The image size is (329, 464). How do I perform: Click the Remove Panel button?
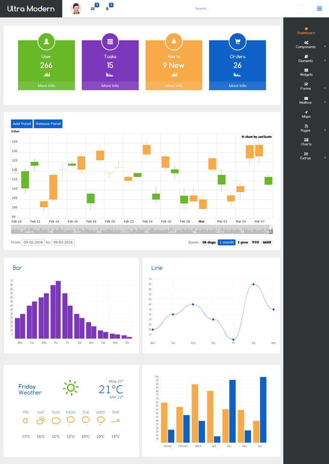[x=48, y=124]
